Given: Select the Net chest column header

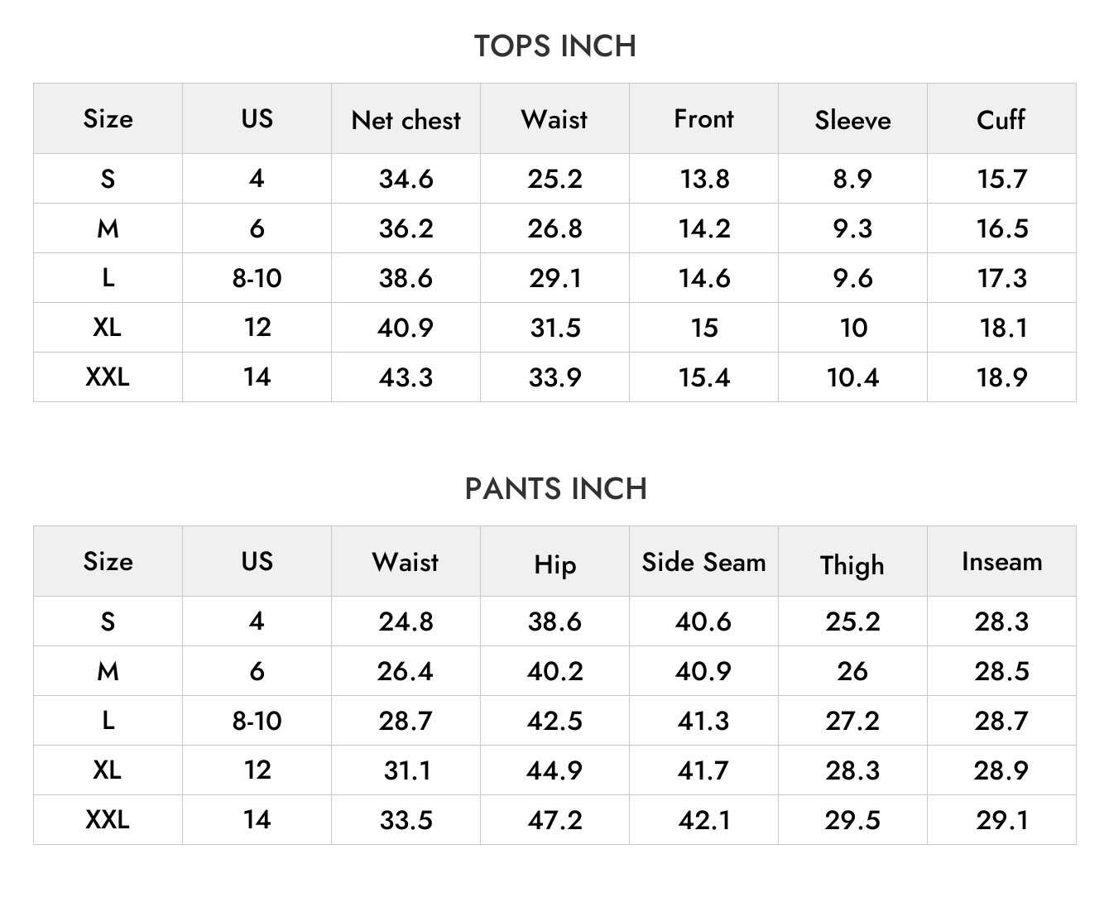Looking at the screenshot, I should (x=406, y=120).
